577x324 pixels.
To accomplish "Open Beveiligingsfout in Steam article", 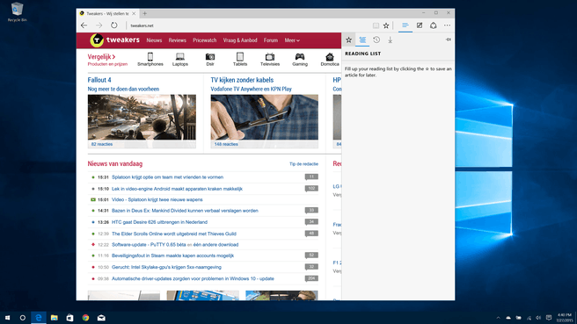I will pos(173,256).
